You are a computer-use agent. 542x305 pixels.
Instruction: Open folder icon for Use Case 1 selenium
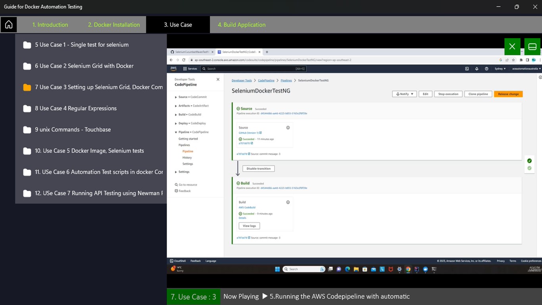pyautogui.click(x=27, y=45)
